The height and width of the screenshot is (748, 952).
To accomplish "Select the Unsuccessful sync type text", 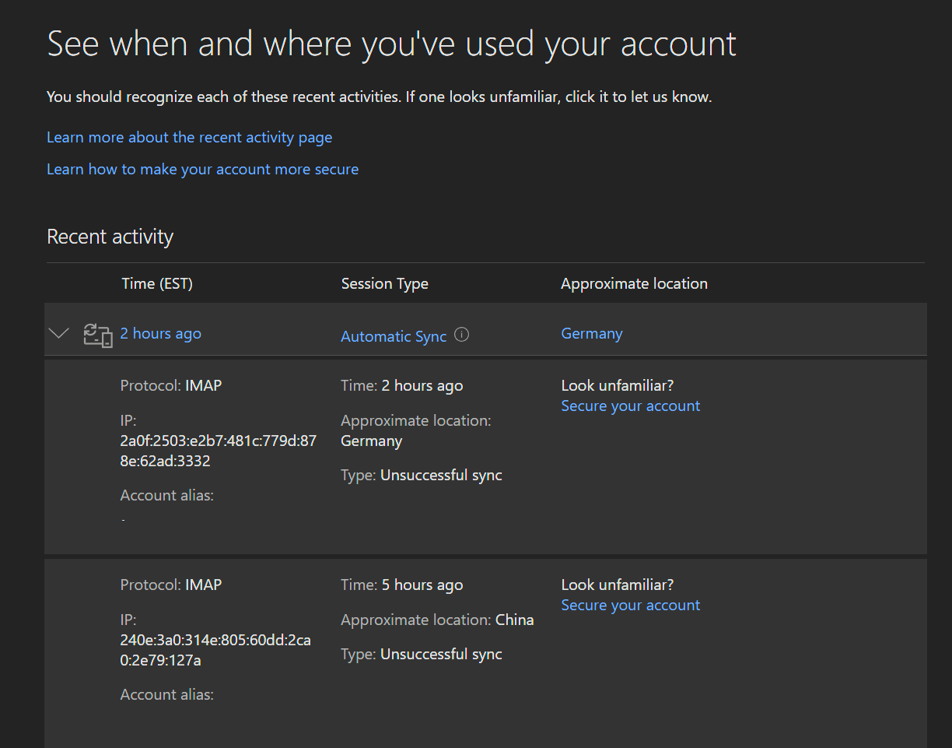I will pyautogui.click(x=441, y=475).
